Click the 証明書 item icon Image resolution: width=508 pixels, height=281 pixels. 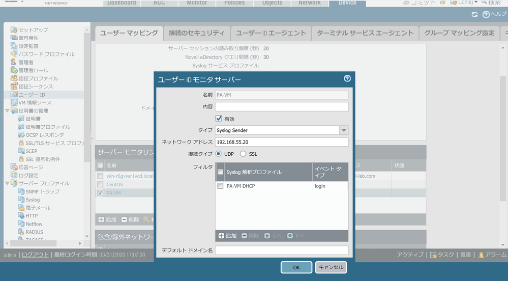21,119
